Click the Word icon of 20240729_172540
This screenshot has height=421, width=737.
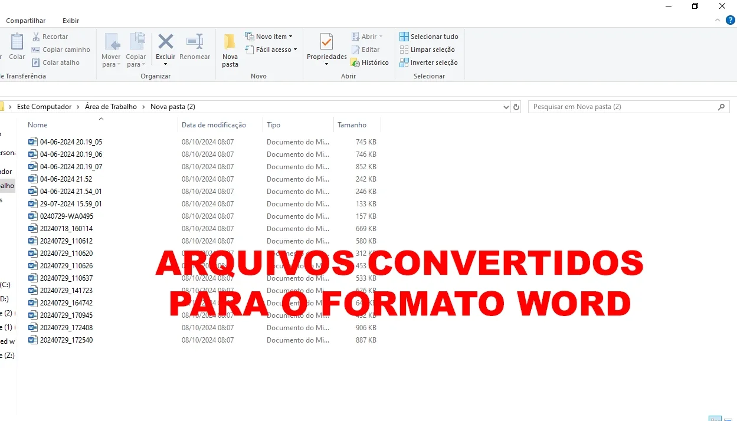33,340
